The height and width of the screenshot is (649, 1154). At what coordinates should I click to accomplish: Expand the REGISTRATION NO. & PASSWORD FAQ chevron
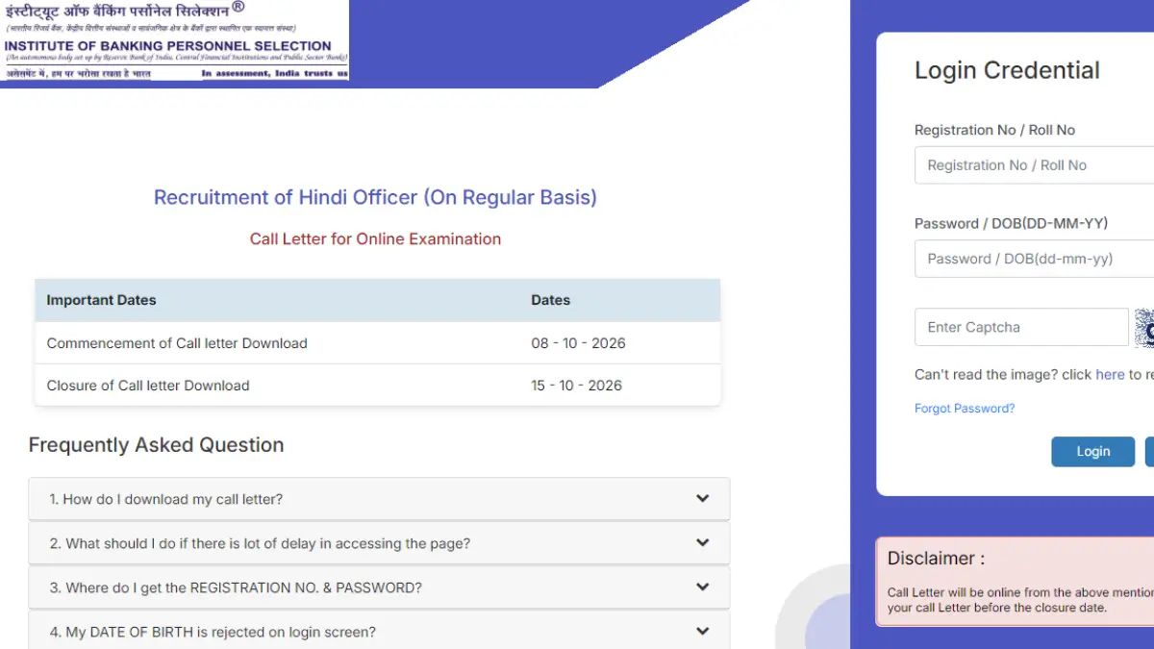(x=703, y=587)
